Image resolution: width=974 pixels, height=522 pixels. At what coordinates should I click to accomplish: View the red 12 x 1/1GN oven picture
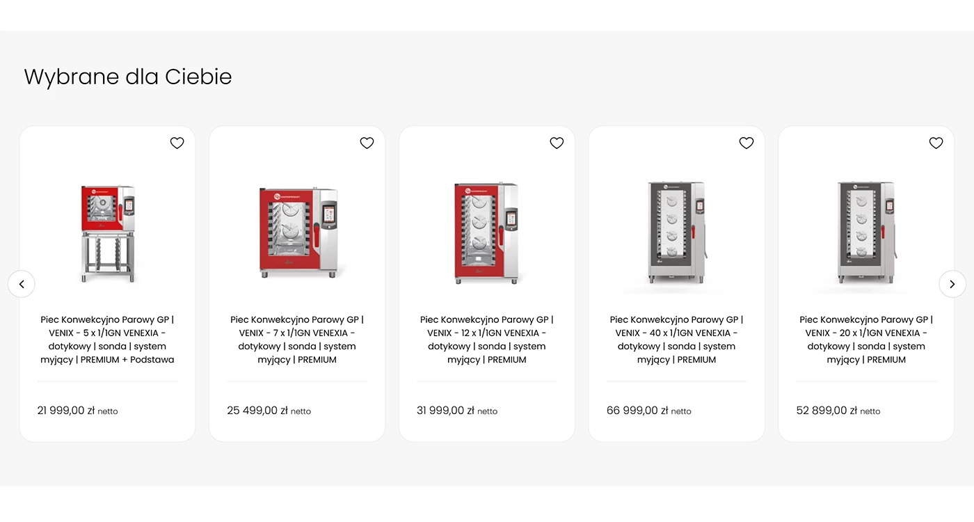coord(487,233)
